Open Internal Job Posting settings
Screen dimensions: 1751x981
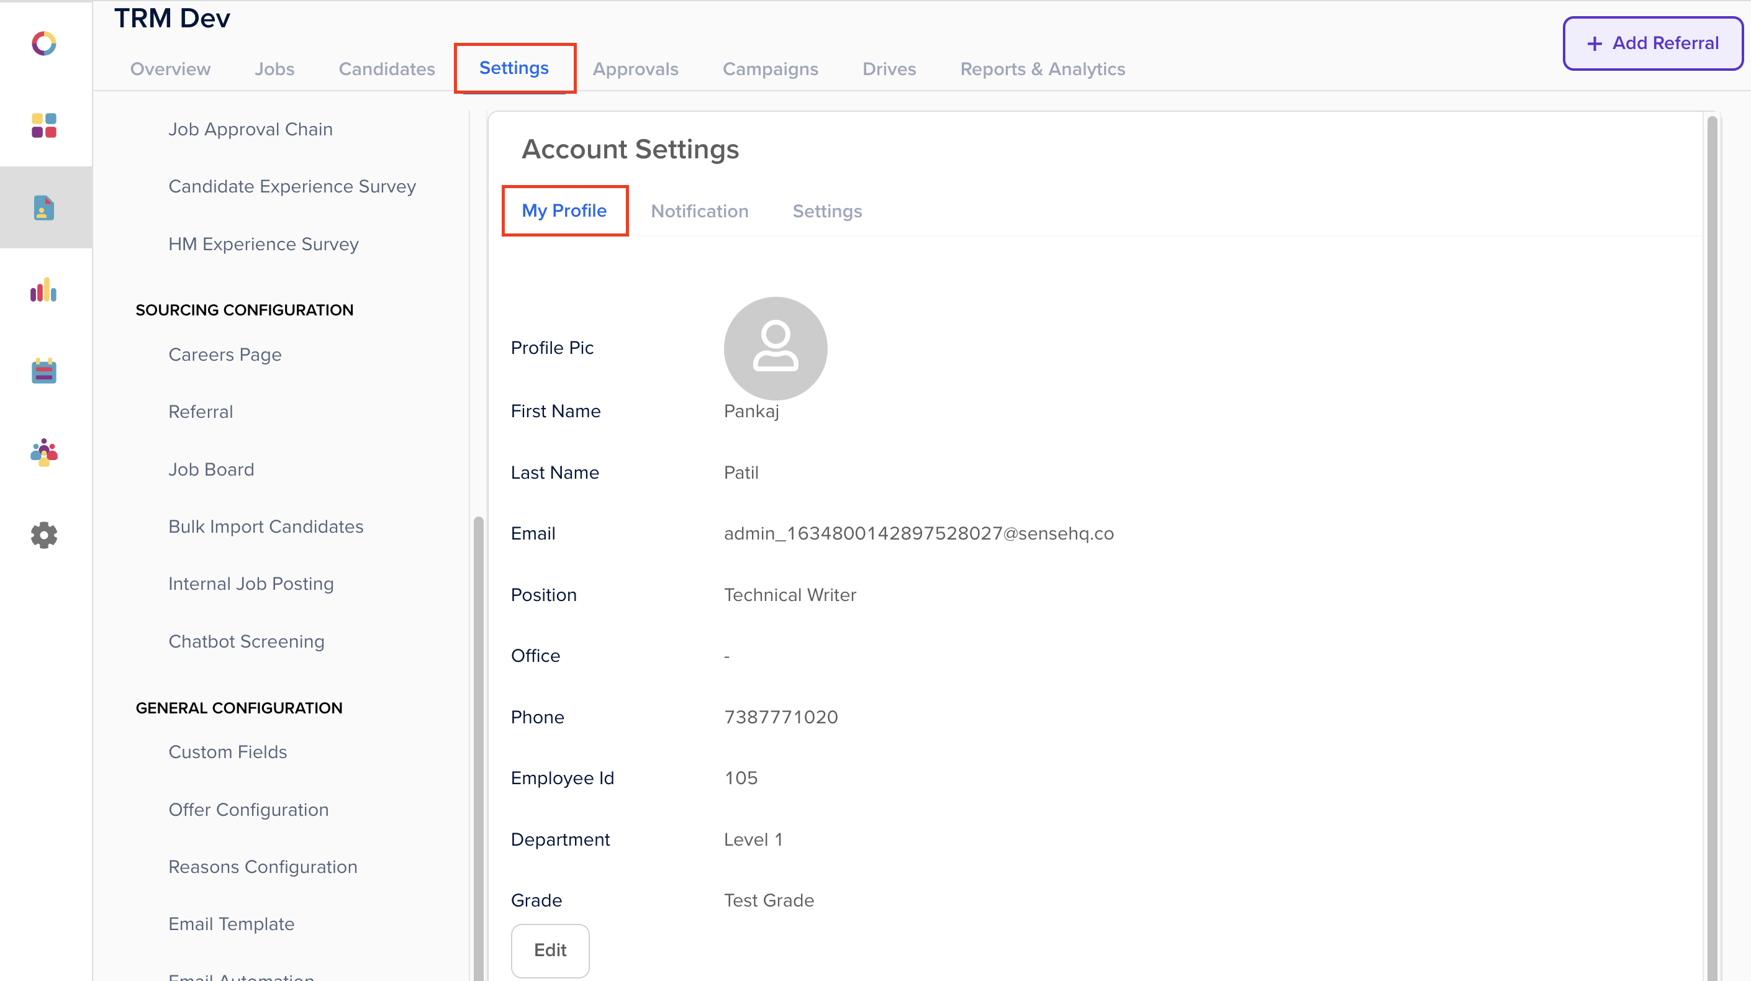251,584
